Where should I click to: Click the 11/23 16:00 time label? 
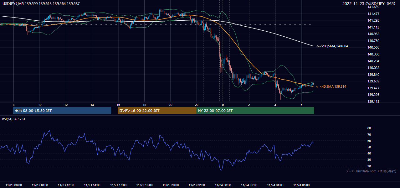click(x=118, y=185)
